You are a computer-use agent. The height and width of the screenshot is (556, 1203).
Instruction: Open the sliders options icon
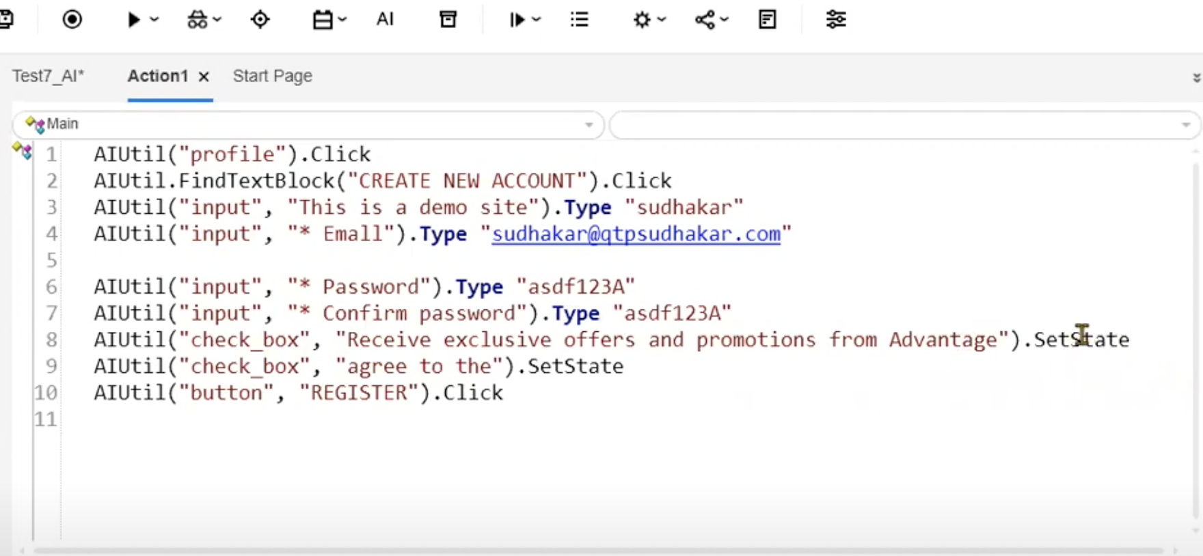click(x=836, y=19)
